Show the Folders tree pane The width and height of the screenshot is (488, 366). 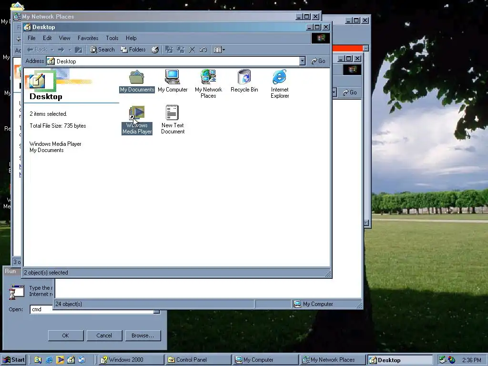(133, 50)
